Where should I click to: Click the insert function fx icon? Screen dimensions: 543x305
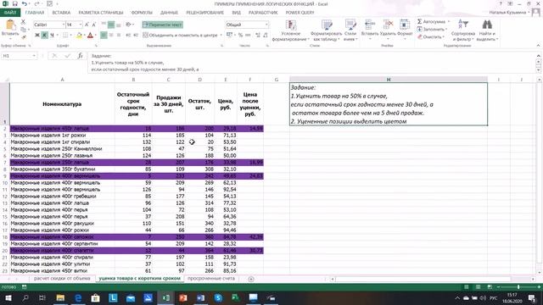(x=80, y=56)
